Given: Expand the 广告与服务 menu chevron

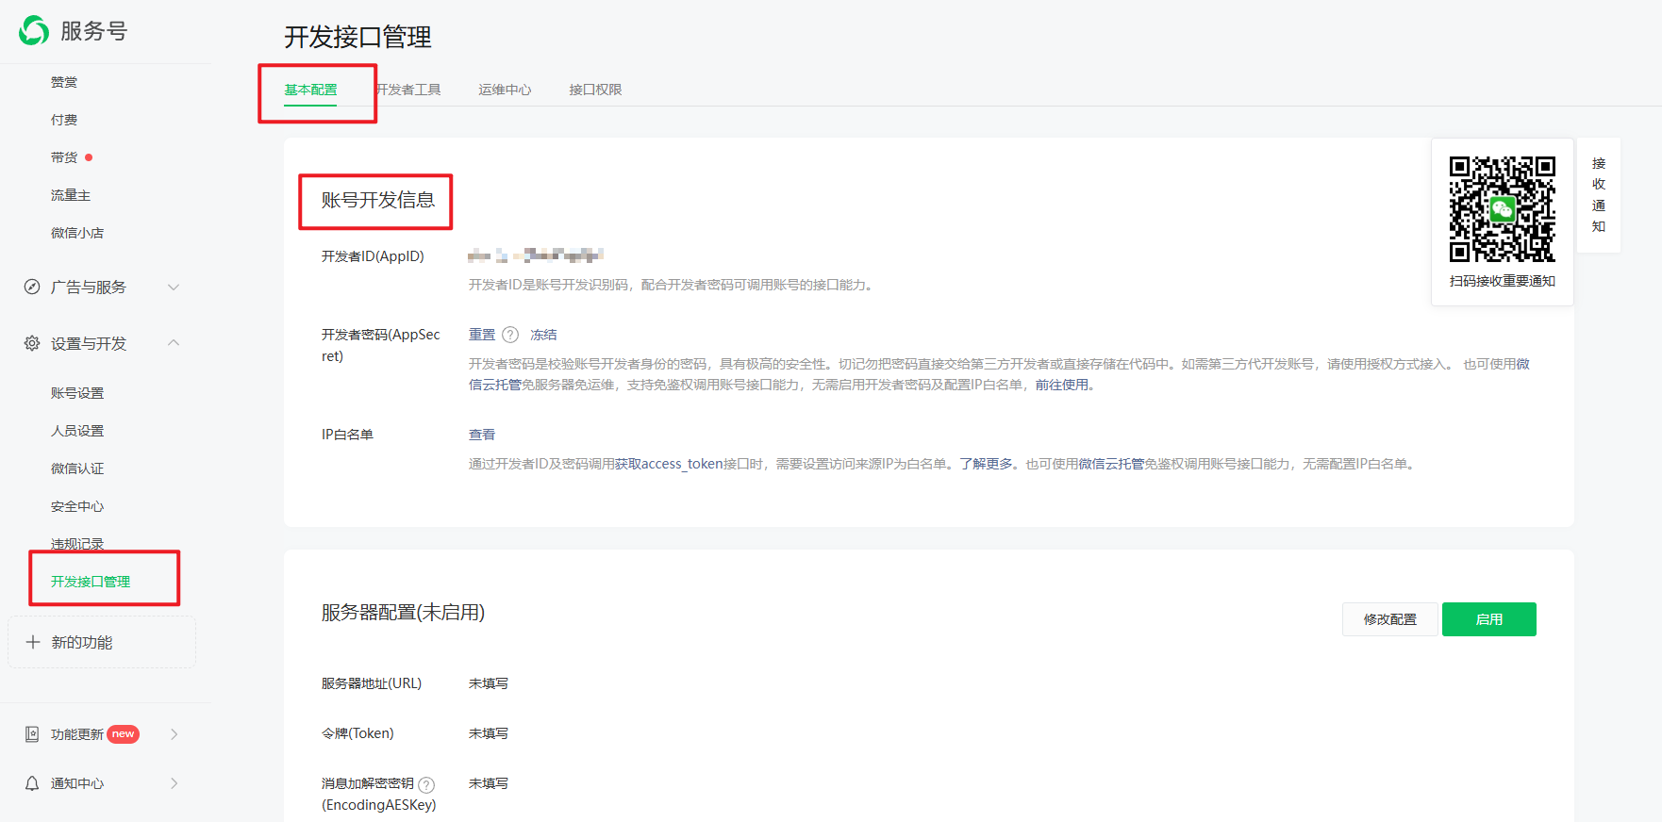Looking at the screenshot, I should (174, 288).
